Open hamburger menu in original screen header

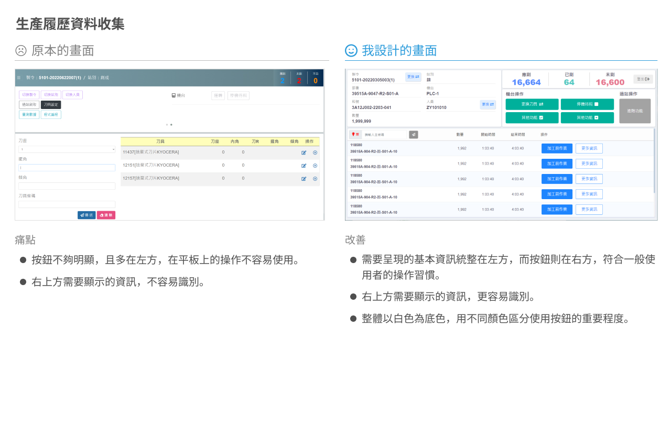coord(19,78)
